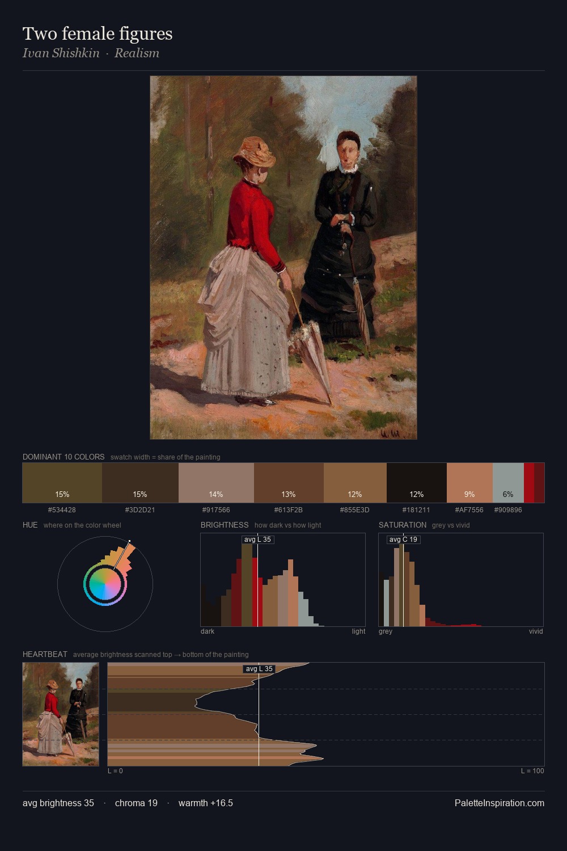Click the hex label #909896
Viewport: 567px width, 851px height.
click(508, 510)
